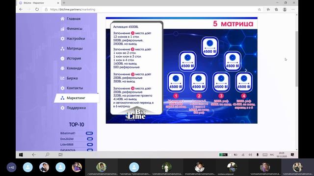Click the chart icon beside Биржа
The width and height of the screenshot is (314, 176).
[62, 78]
